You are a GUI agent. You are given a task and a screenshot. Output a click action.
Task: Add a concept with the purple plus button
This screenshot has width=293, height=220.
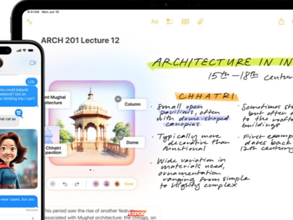pyautogui.click(x=96, y=184)
